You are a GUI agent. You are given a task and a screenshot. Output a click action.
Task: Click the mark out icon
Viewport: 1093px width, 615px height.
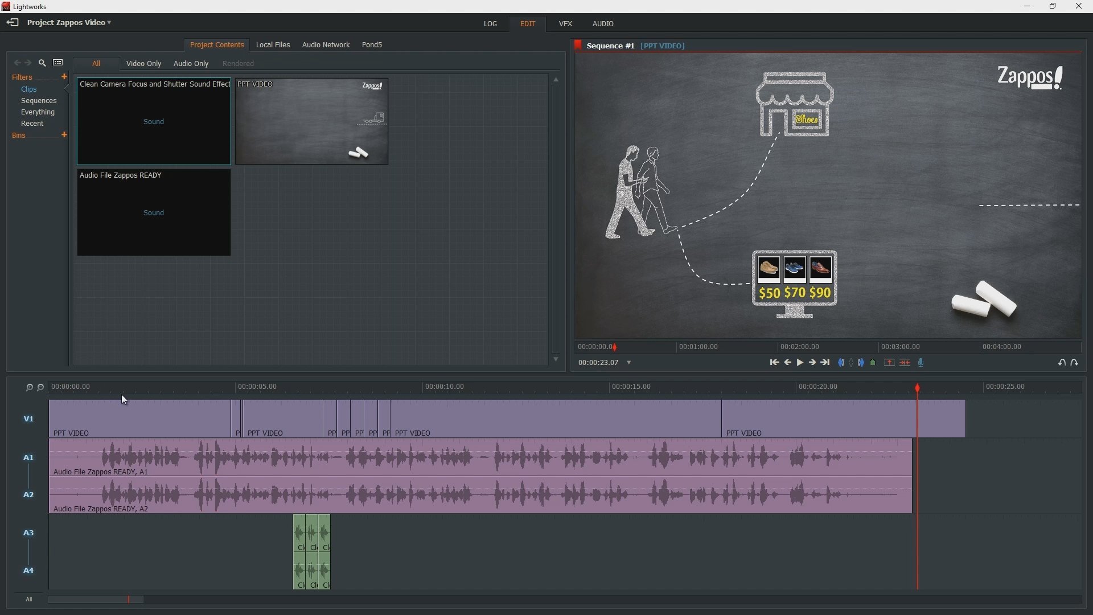click(x=862, y=363)
